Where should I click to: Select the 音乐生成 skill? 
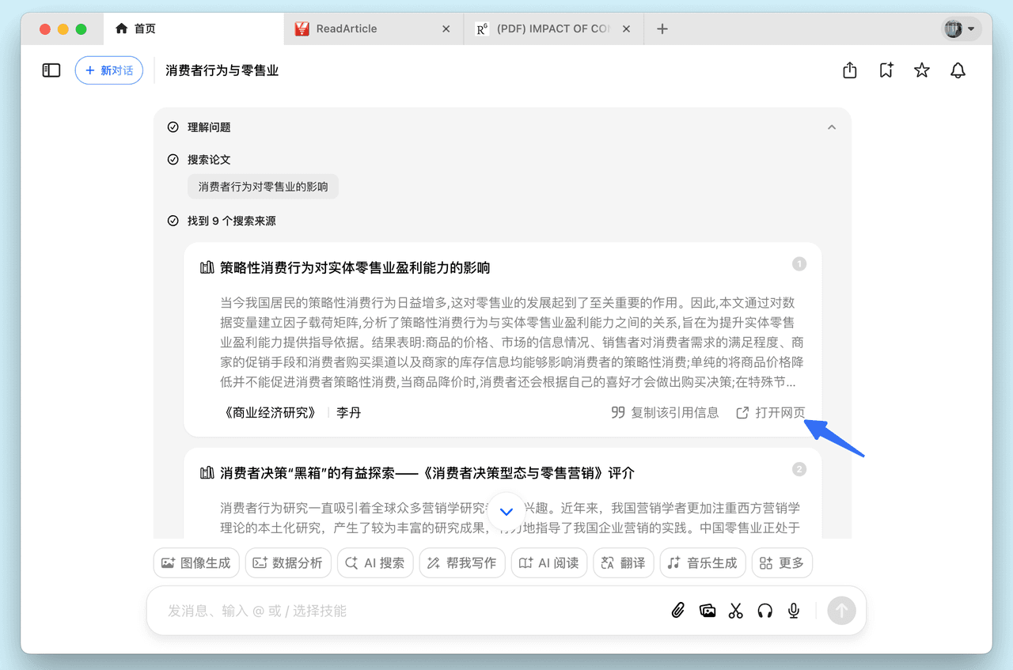click(702, 562)
